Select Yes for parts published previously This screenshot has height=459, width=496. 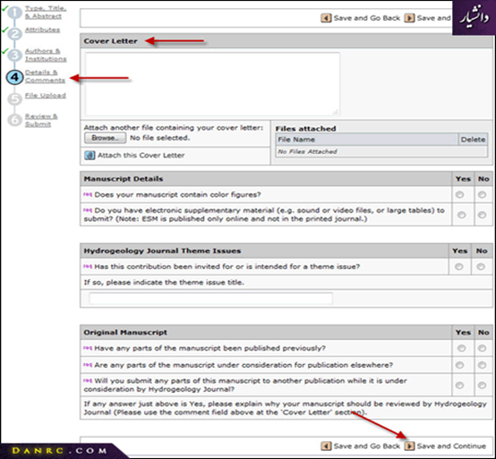pyautogui.click(x=461, y=348)
